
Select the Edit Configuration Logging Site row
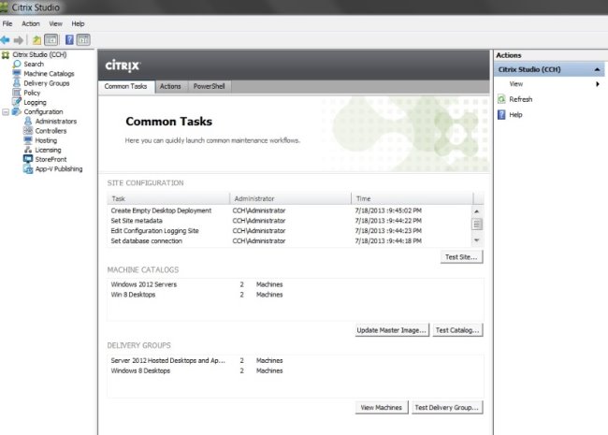coord(289,231)
